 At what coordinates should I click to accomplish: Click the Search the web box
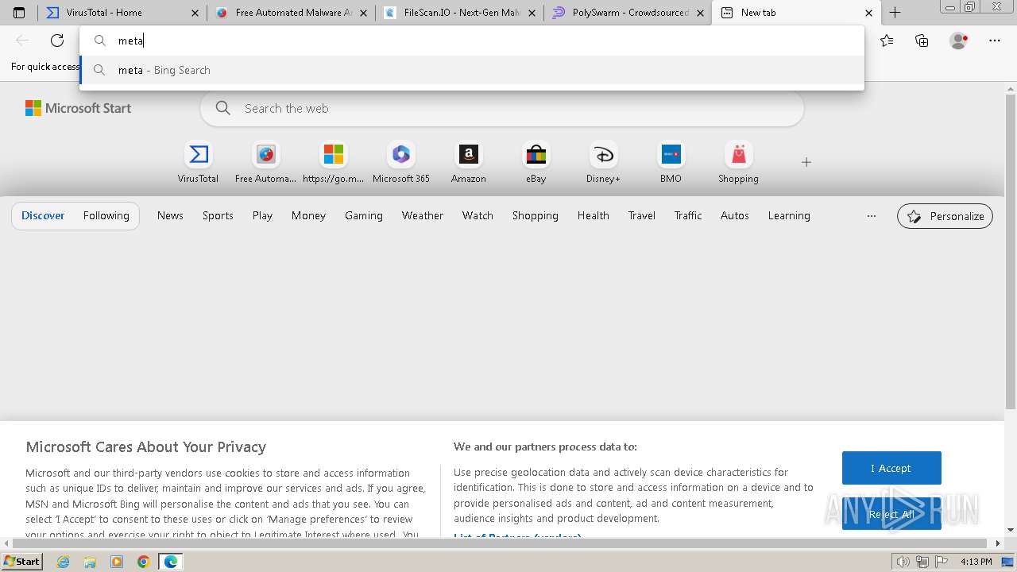tap(502, 109)
